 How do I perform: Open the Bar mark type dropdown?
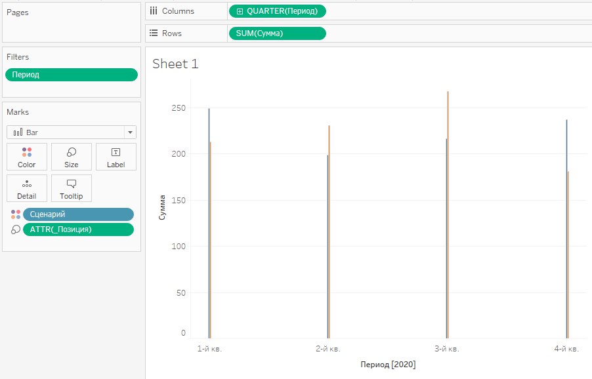pos(72,132)
